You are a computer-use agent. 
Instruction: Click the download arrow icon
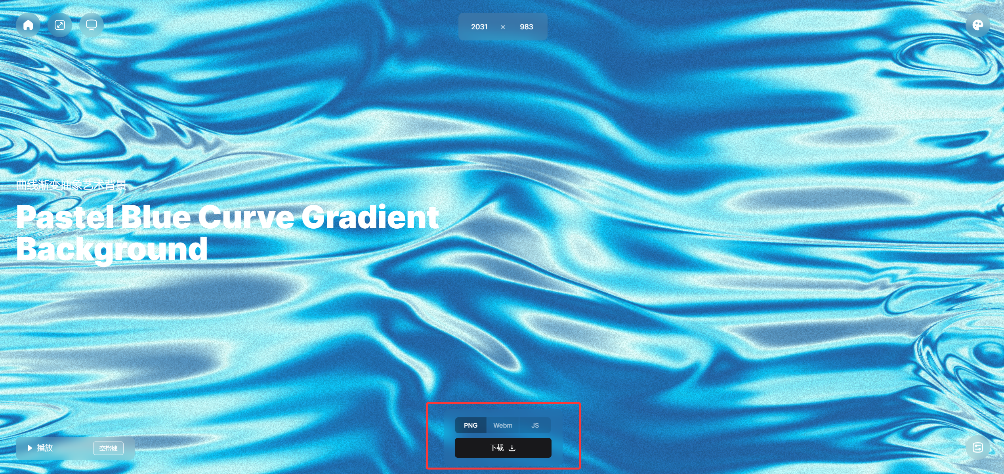click(512, 448)
